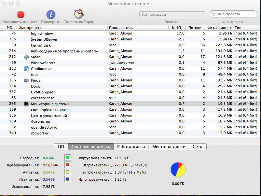Select the CVMCompiler process row
Screen dimensions: 261x196
[x=130, y=92]
